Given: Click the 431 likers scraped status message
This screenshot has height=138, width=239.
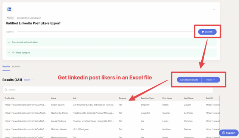Looking at the screenshot, I should (x=111, y=53).
